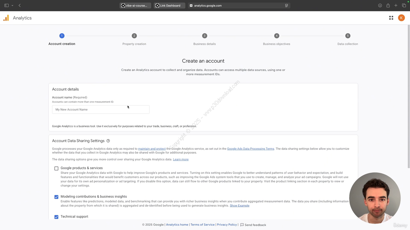
Task: Uncheck Modeling contributions & business insights
Action: 56,197
